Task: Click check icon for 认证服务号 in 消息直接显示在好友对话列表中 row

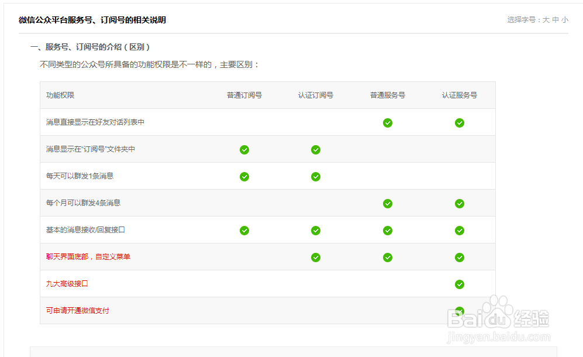Action: click(x=460, y=123)
